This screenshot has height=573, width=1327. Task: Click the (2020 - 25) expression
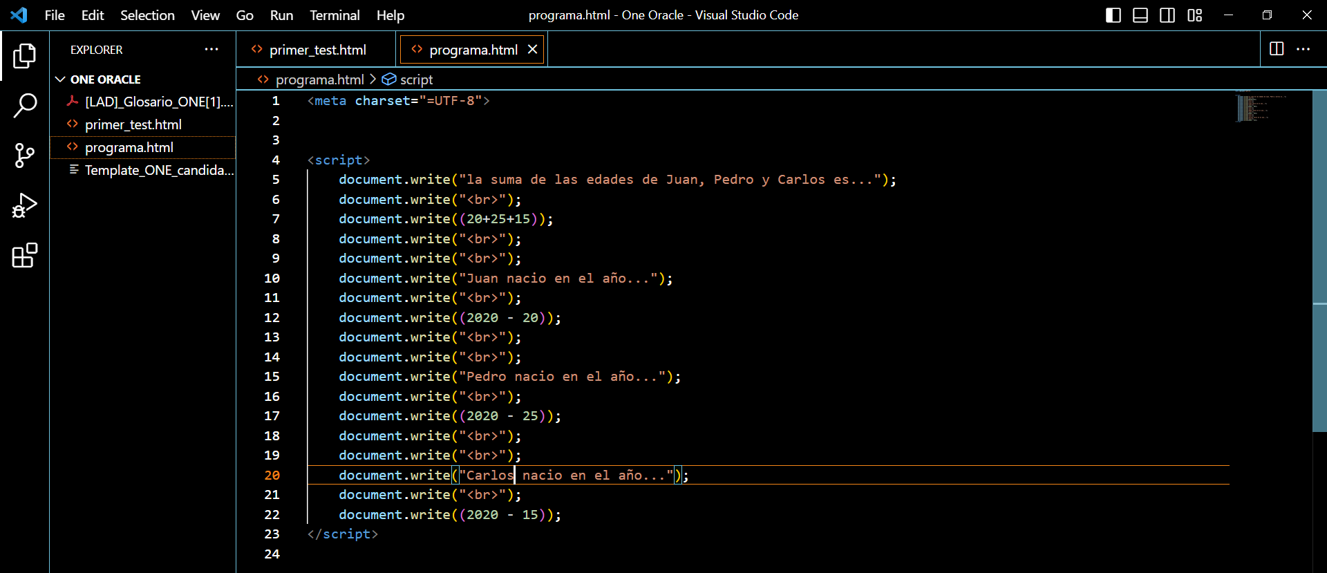[x=502, y=416]
